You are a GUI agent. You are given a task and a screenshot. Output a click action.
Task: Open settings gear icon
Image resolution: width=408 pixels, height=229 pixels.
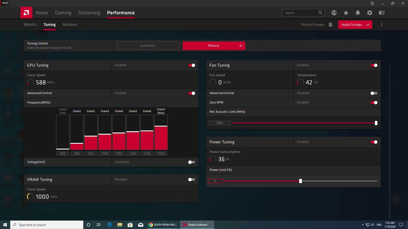pos(370,13)
